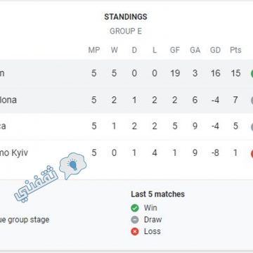Image resolution: width=253 pixels, height=253 pixels.
Task: Click the red Loss icon in legend
Action: click(x=135, y=231)
